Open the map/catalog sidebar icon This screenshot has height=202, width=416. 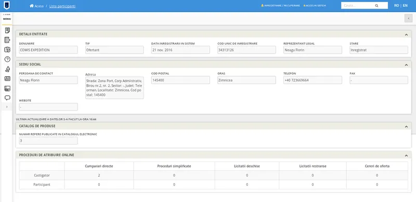click(7, 49)
